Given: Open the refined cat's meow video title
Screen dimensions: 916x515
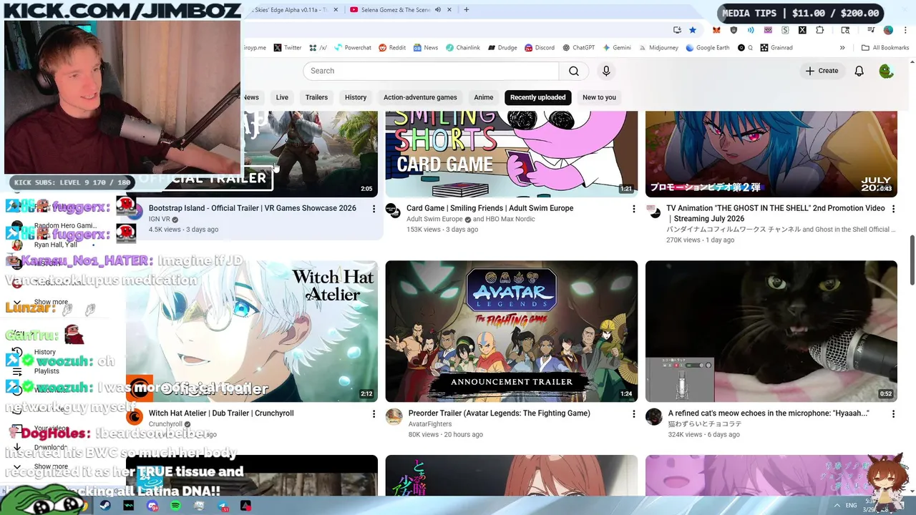Looking at the screenshot, I should (x=769, y=413).
